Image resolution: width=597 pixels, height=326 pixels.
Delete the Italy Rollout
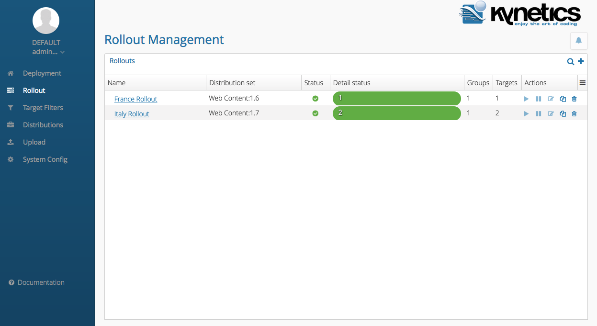coord(574,114)
